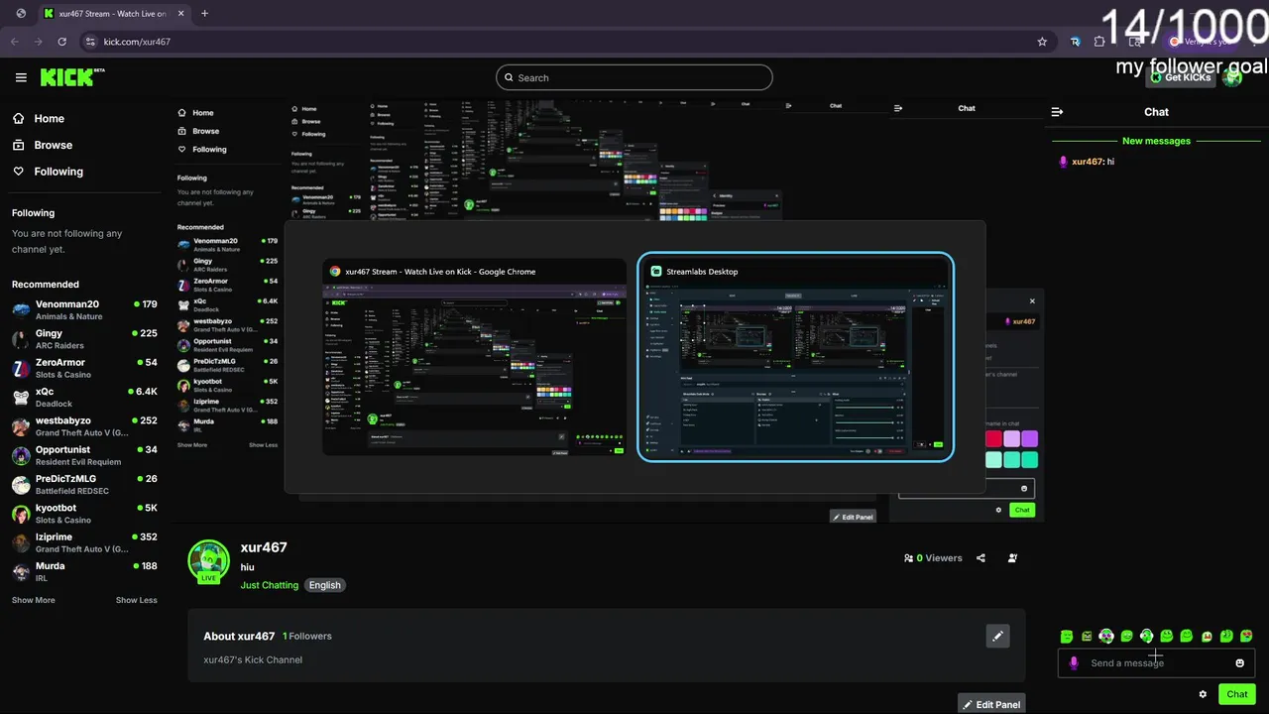Switch to the Chrome window thumbnail
Image resolution: width=1269 pixels, height=714 pixels.
tap(474, 358)
